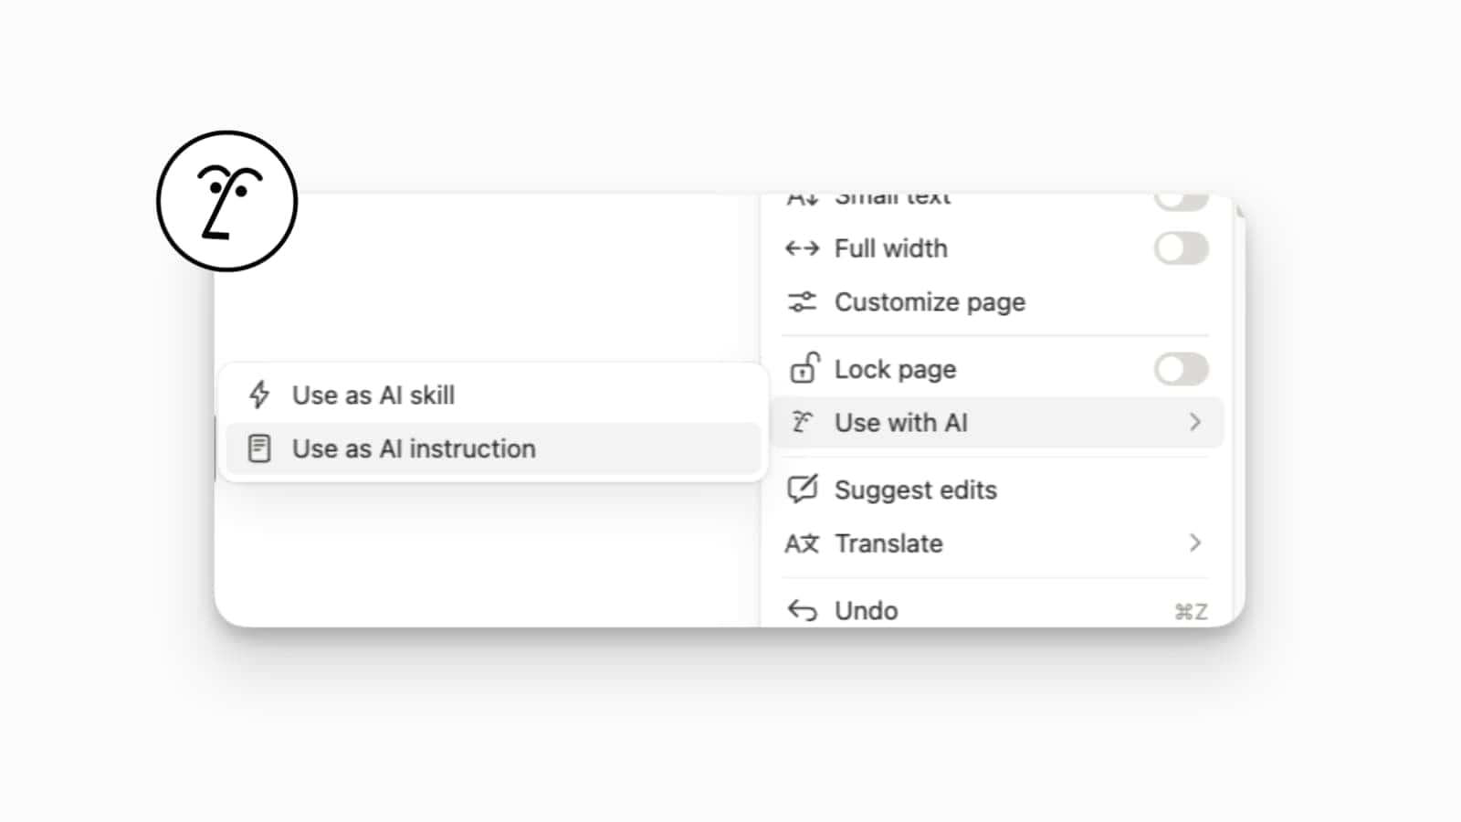Click the padlock icon beside Lock page

(802, 368)
